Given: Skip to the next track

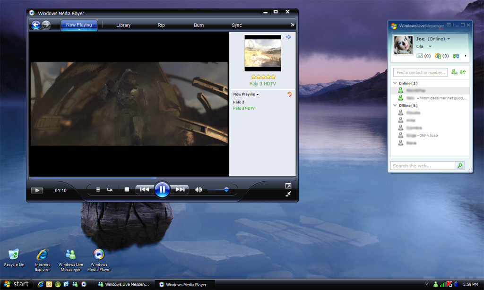Looking at the screenshot, I should [180, 189].
